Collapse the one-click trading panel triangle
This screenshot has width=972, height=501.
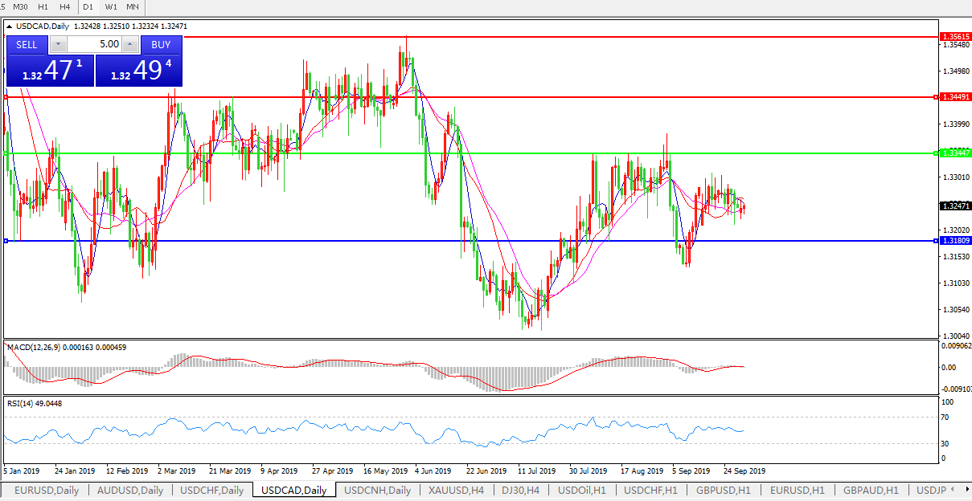click(x=10, y=26)
